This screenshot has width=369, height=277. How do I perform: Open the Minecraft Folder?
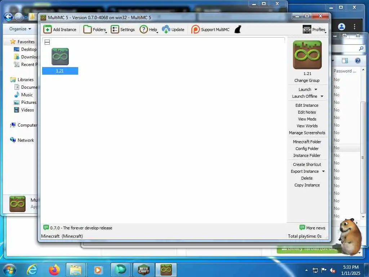click(x=307, y=141)
